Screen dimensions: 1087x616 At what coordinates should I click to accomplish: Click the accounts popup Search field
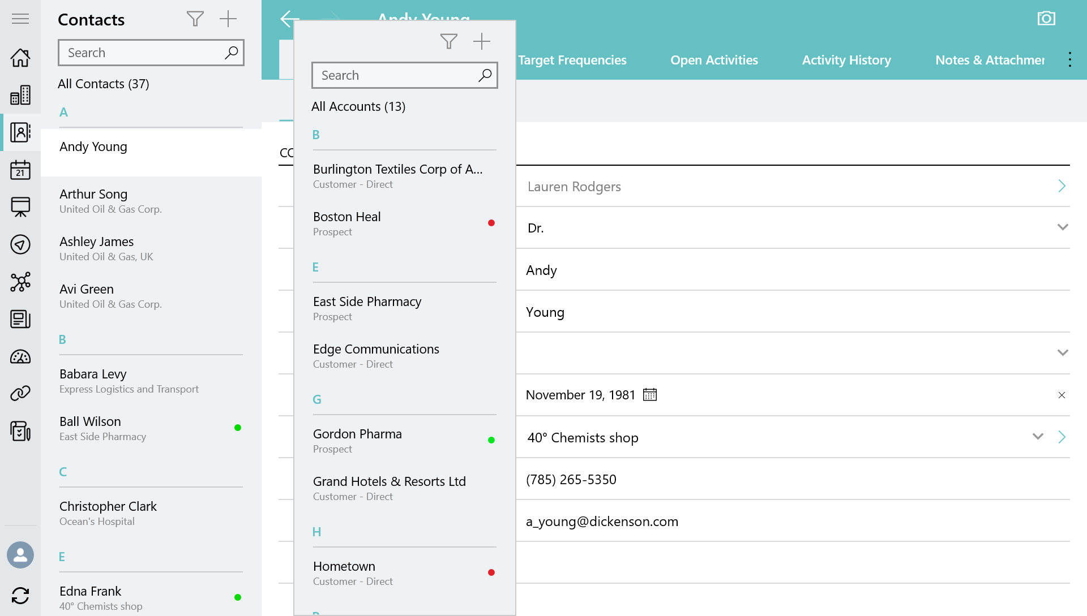pos(396,75)
